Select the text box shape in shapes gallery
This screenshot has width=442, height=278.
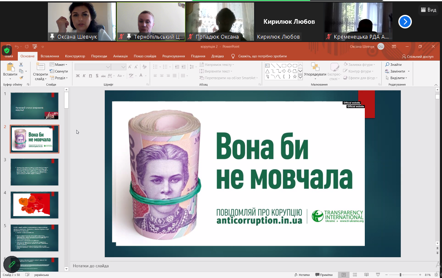(x=267, y=65)
